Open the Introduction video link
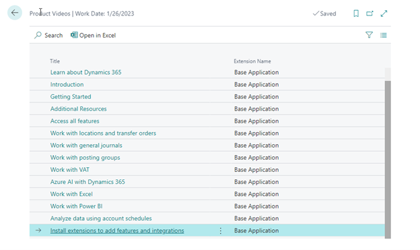This screenshot has width=420, height=250. (x=67, y=84)
